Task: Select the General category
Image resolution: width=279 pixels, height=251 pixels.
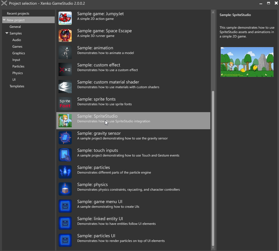Action: 15,26
